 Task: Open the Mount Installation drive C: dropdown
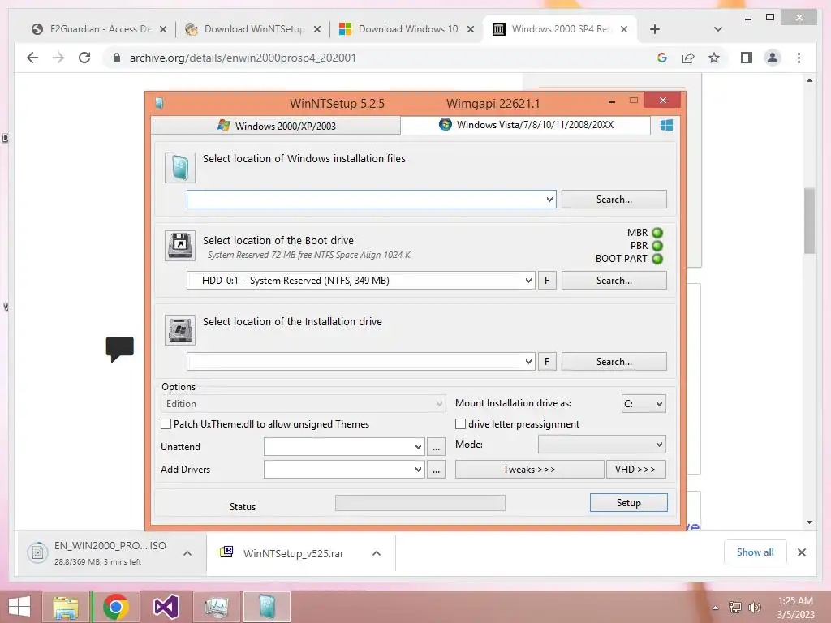[644, 404]
